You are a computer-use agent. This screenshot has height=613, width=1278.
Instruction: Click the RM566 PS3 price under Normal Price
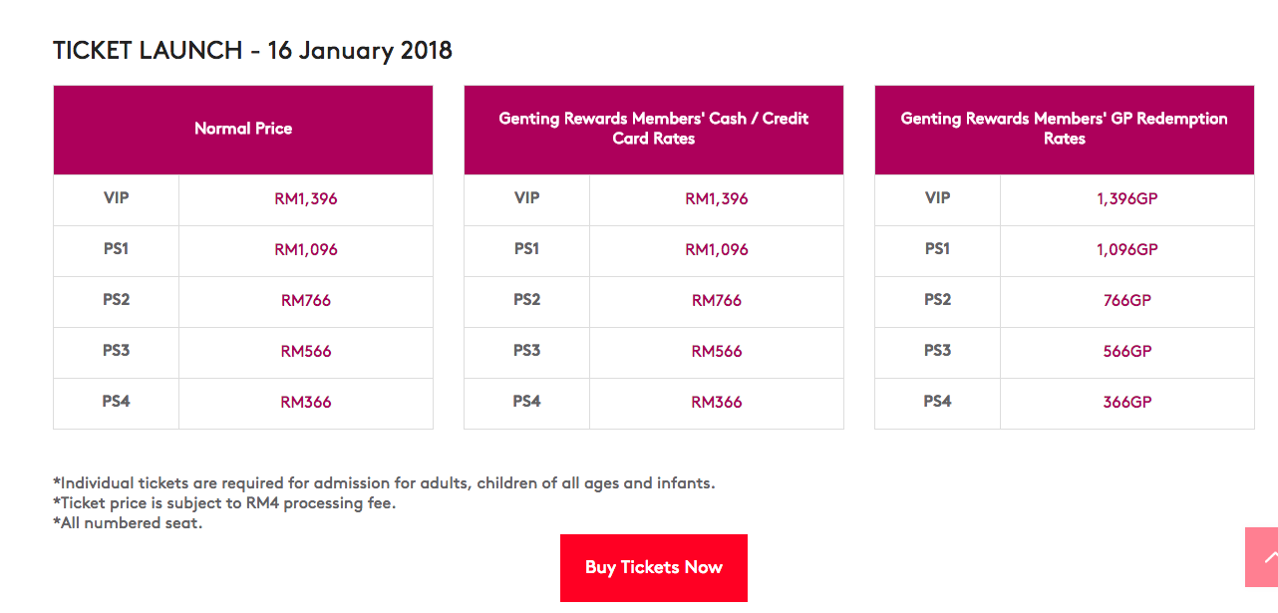pyautogui.click(x=306, y=351)
